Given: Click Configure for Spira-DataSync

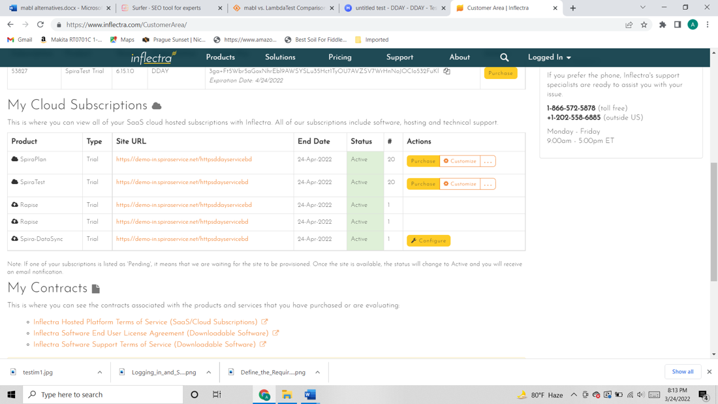Looking at the screenshot, I should 429,241.
